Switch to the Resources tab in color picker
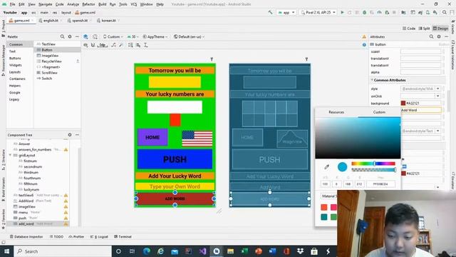This screenshot has width=456, height=257. 336,112
